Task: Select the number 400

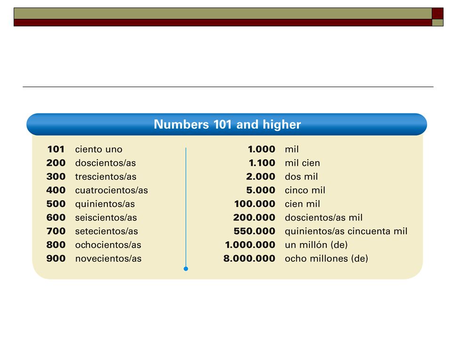Action: 56,190
